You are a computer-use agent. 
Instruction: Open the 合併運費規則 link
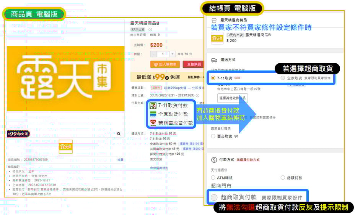[159, 168]
